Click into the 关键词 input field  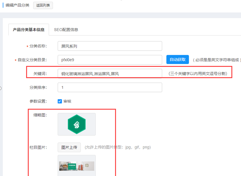pyautogui.click(x=110, y=73)
